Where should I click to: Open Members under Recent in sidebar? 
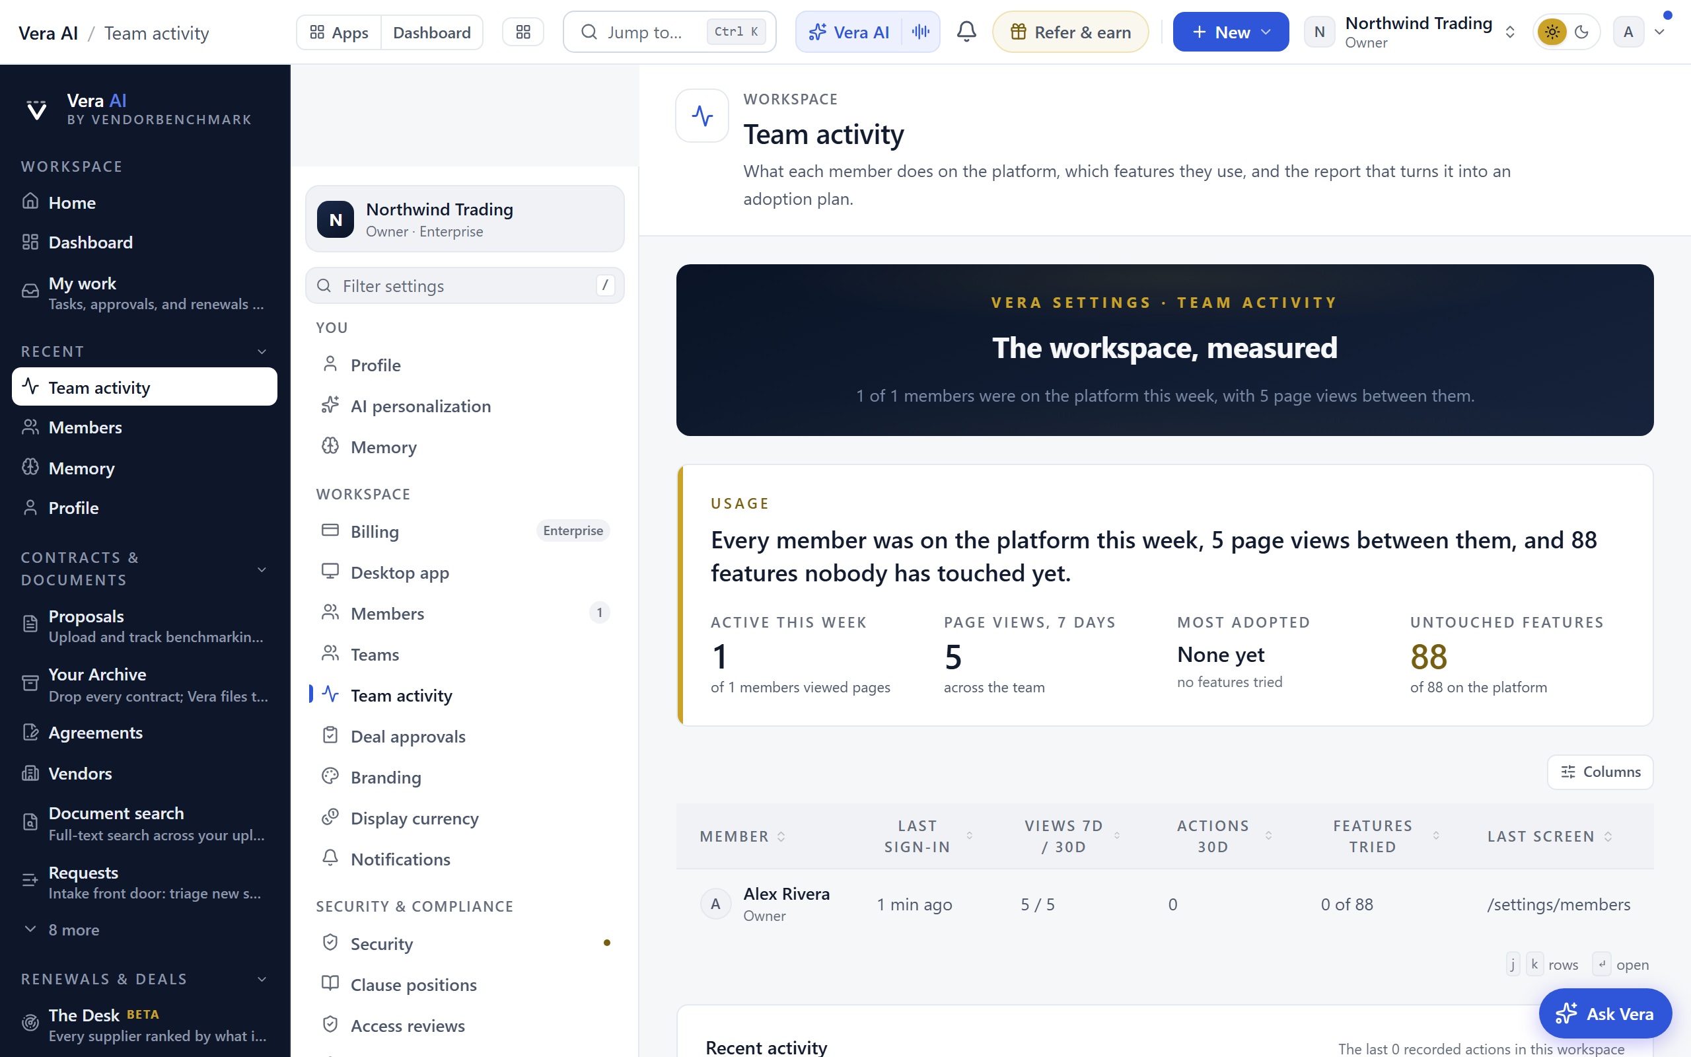(x=145, y=427)
